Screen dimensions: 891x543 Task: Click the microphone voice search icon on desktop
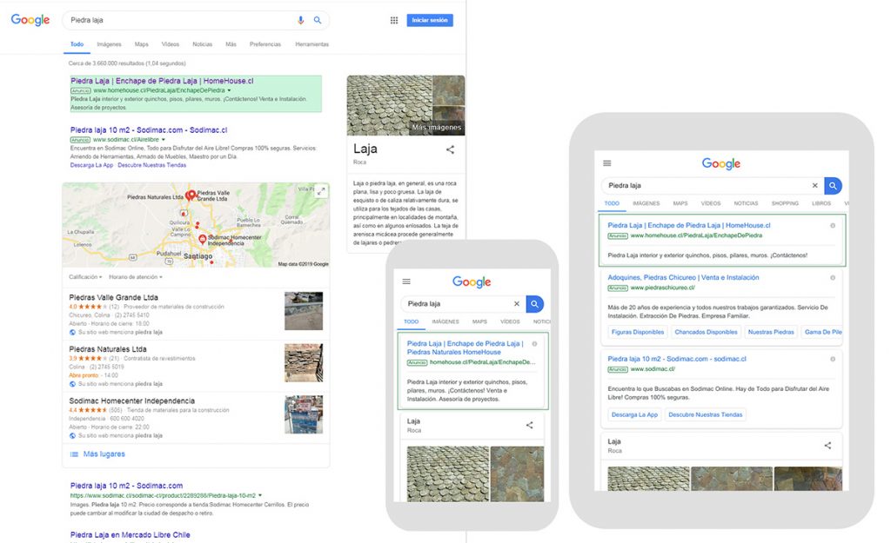(x=300, y=21)
